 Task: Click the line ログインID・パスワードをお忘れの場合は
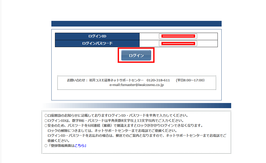(x=137, y=138)
